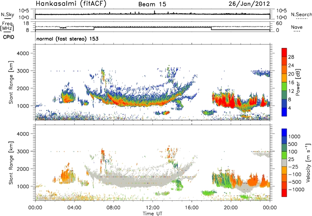Click the "500" label on the Velocity colorbar
312x216 pixels.
coord(293,144)
